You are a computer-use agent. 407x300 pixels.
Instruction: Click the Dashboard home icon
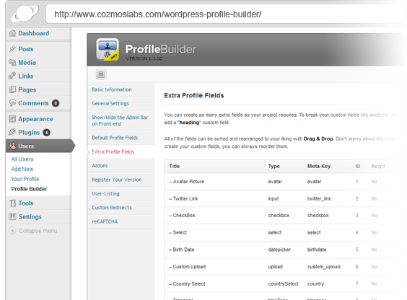click(x=12, y=33)
